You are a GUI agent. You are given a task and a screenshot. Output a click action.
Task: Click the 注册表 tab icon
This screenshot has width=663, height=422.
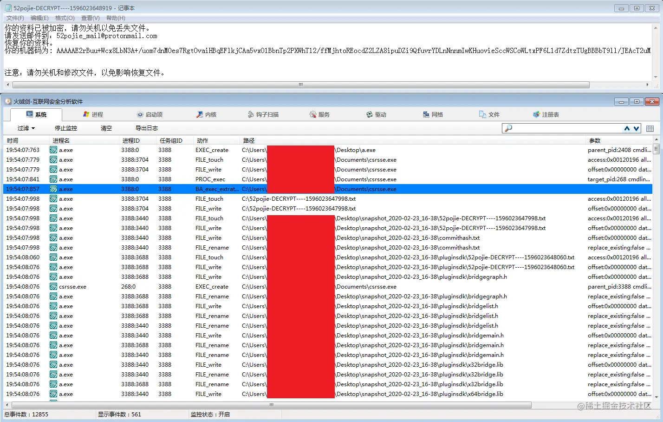[x=537, y=114]
